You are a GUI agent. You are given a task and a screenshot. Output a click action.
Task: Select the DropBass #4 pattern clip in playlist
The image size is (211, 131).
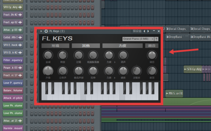(200, 37)
